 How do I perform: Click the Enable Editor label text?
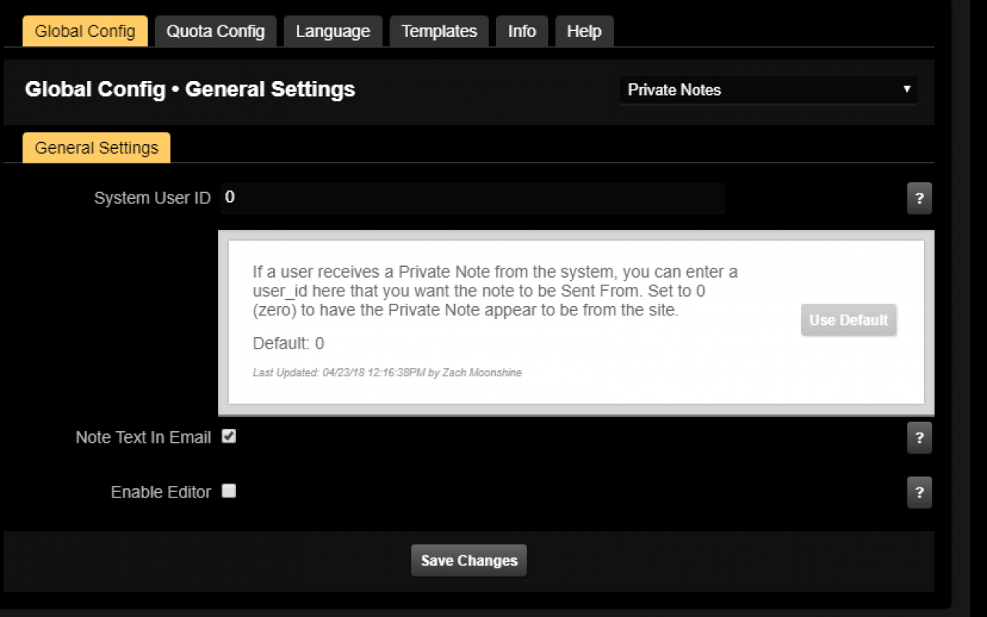coord(161,492)
